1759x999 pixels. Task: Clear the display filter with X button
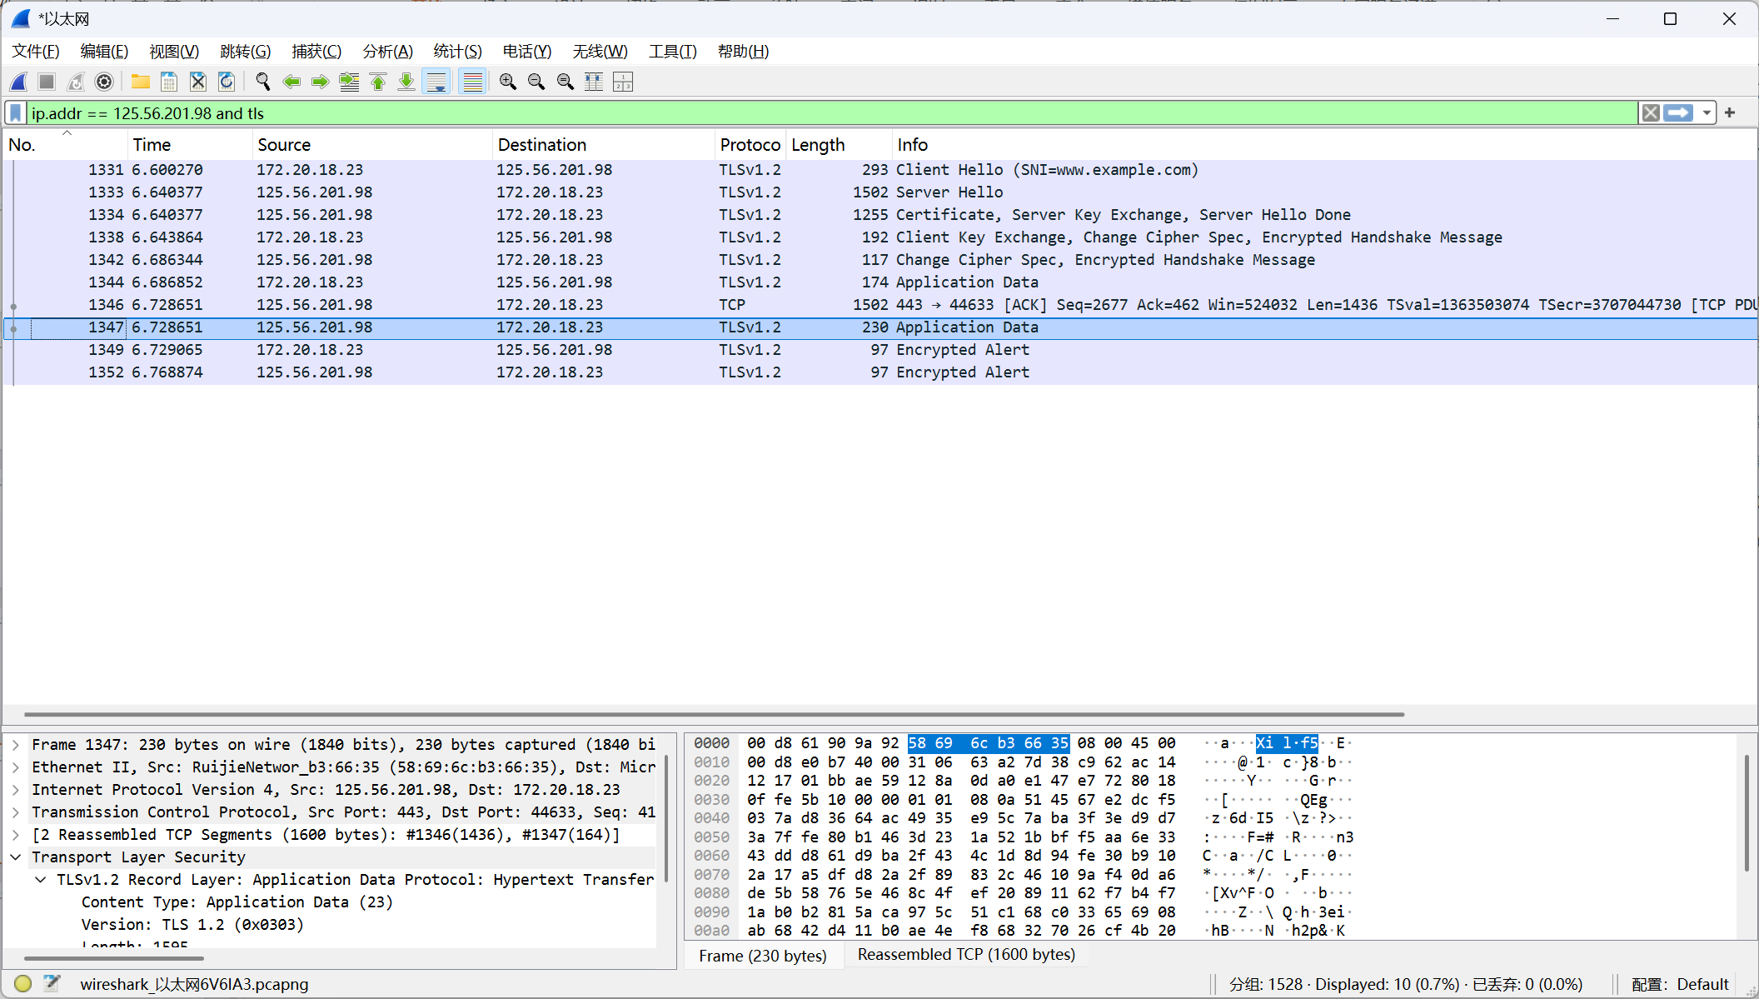click(1650, 113)
